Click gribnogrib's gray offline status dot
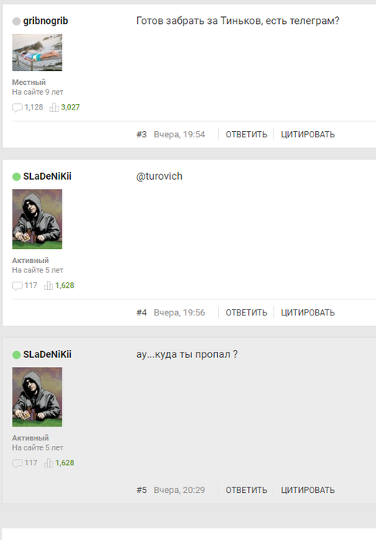The width and height of the screenshot is (376, 540). (16, 22)
